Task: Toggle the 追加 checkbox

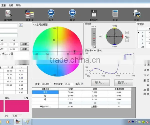Action: [82, 84]
